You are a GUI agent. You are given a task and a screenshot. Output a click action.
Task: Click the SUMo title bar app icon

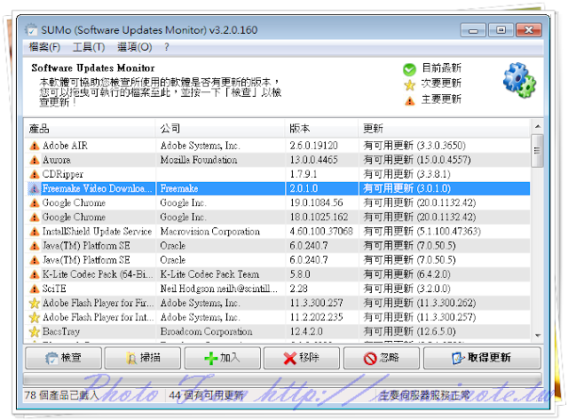point(31,29)
